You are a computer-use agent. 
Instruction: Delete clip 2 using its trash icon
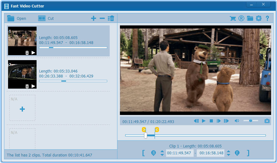[x=27, y=86]
